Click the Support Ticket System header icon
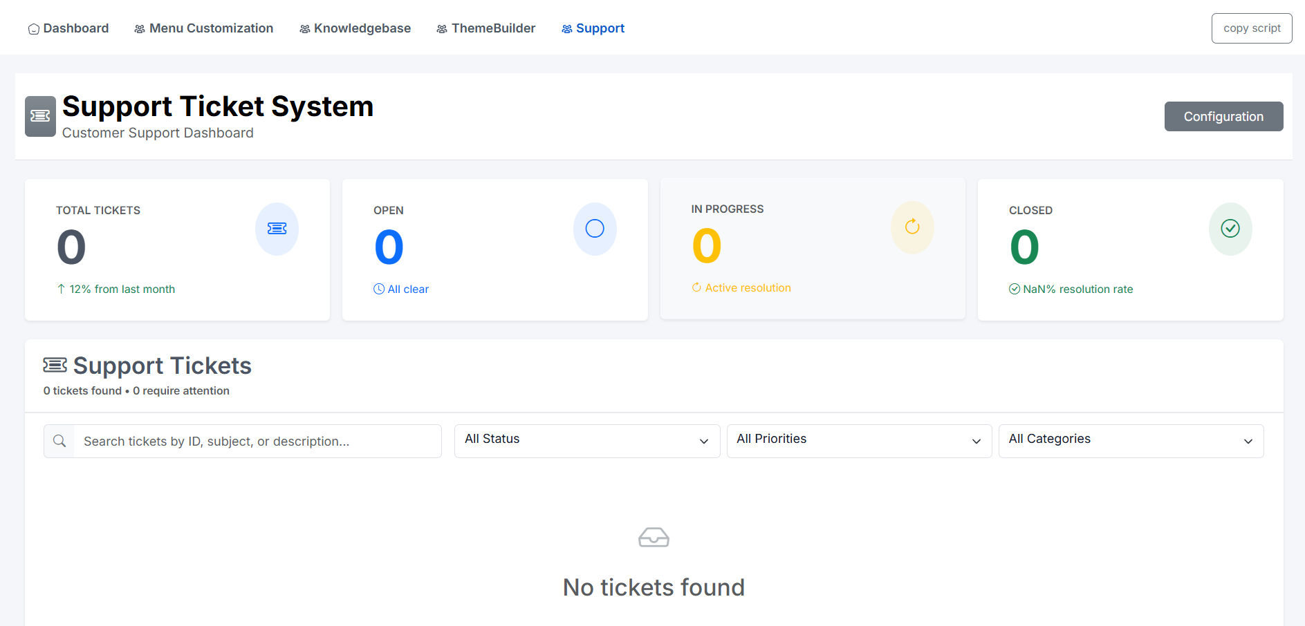The width and height of the screenshot is (1305, 626). tap(41, 116)
